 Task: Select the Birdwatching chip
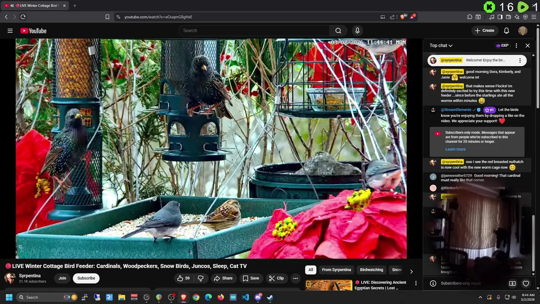click(x=371, y=270)
